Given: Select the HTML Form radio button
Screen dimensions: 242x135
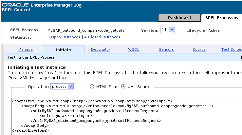Looking at the screenshot, I should tap(92, 87).
